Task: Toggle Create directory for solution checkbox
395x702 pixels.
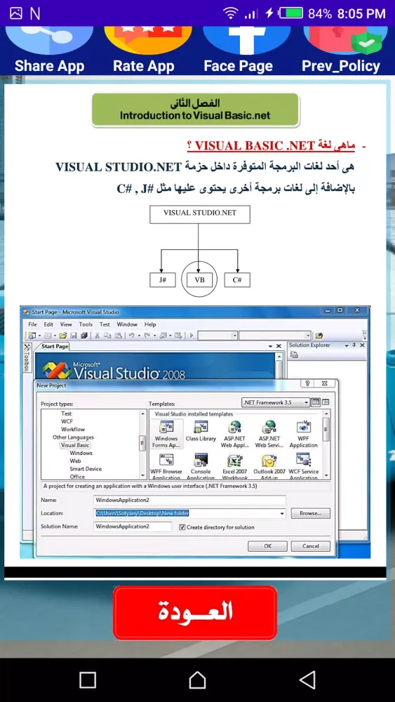Action: click(x=182, y=527)
